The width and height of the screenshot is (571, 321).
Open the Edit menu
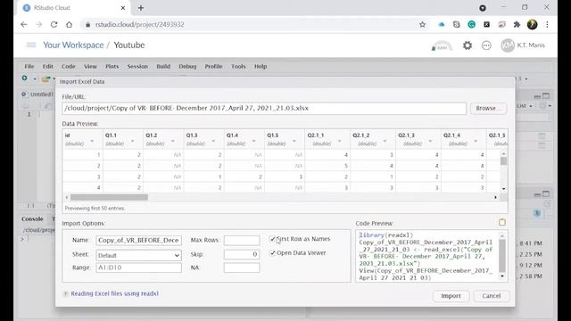pos(47,66)
